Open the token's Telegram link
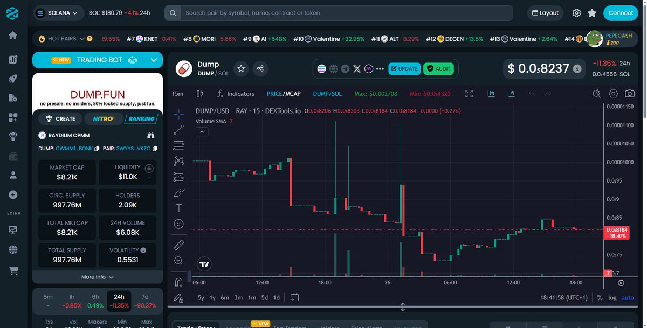 345,68
